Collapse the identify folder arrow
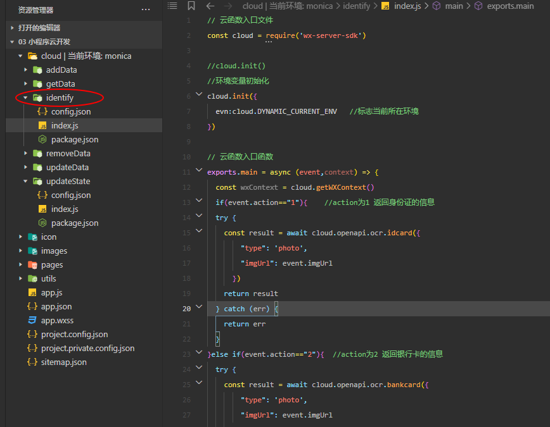550x427 pixels. (x=25, y=97)
